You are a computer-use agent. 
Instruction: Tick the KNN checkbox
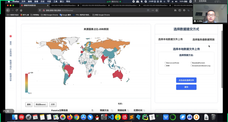[165, 66]
